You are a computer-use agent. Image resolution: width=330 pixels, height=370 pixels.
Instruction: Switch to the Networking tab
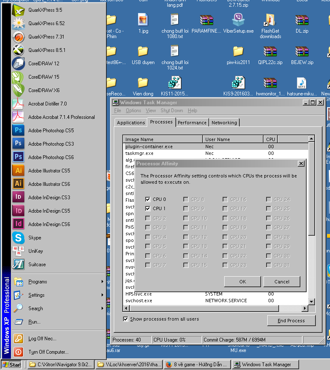[x=224, y=123]
